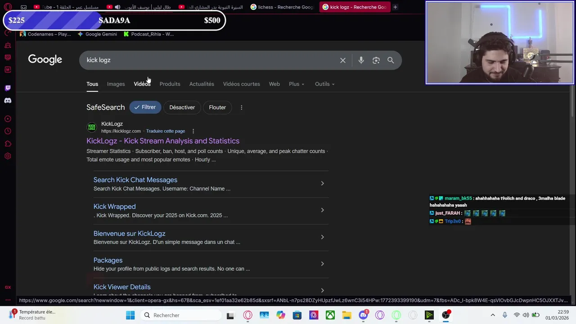Open History clock icon in sidebar
The height and width of the screenshot is (324, 576).
click(8, 131)
